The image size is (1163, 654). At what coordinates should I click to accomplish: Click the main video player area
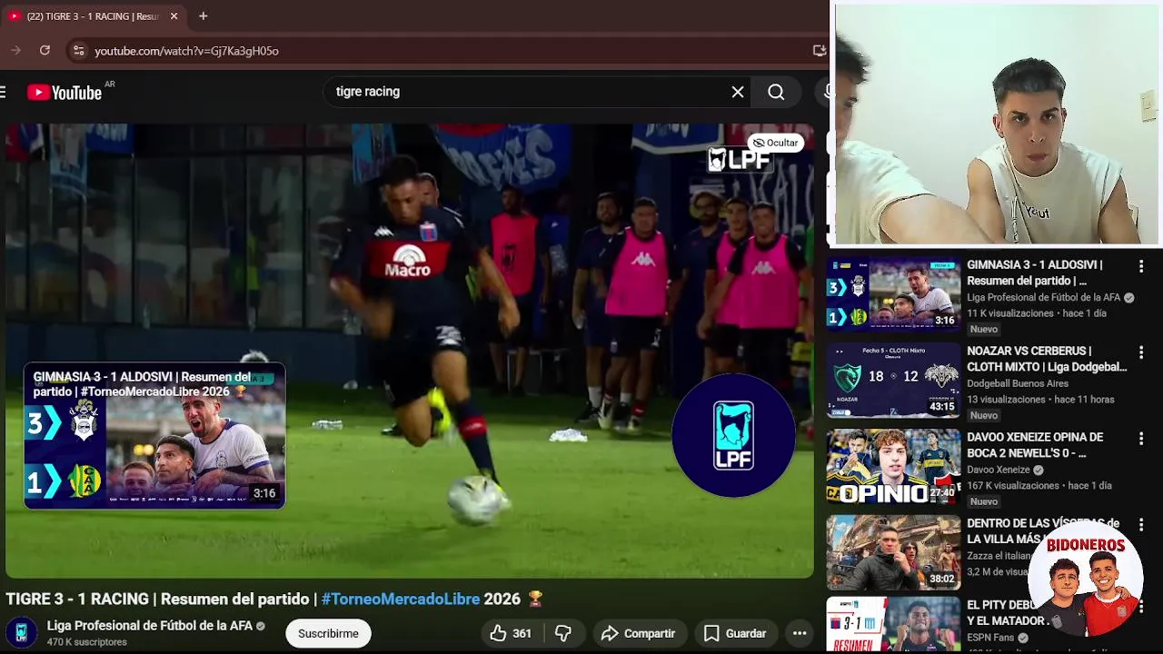pos(410,351)
